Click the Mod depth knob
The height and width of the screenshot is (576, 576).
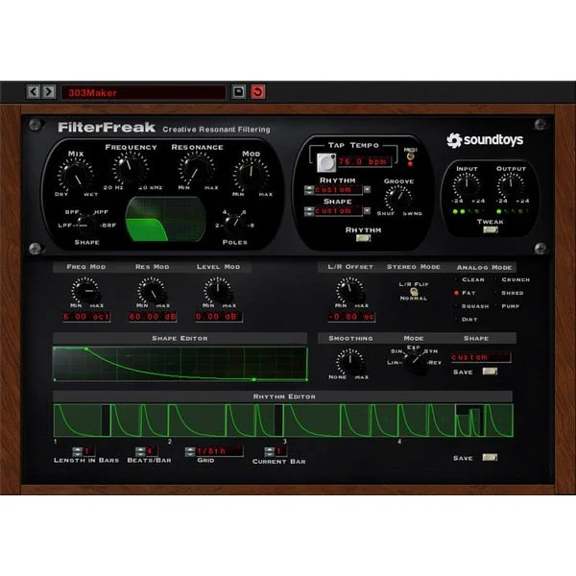tap(251, 176)
